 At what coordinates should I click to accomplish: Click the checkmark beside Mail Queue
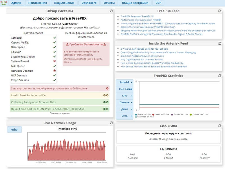(x=55, y=66)
